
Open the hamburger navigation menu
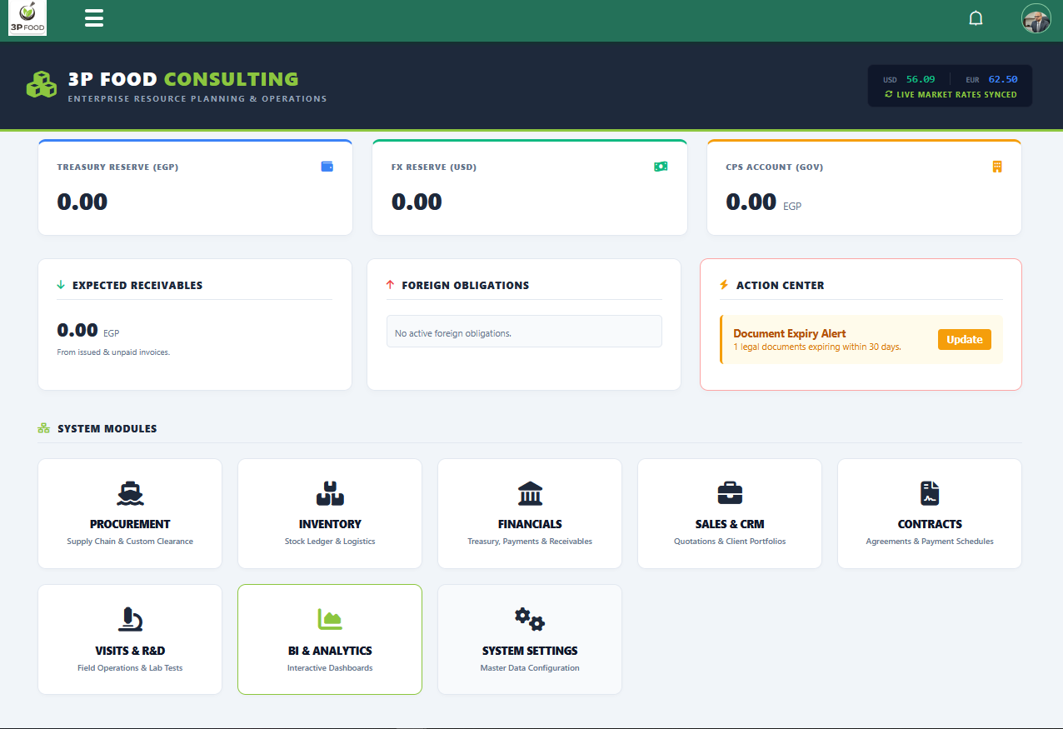coord(94,18)
